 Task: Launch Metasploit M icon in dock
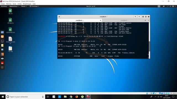click(x=2, y=50)
